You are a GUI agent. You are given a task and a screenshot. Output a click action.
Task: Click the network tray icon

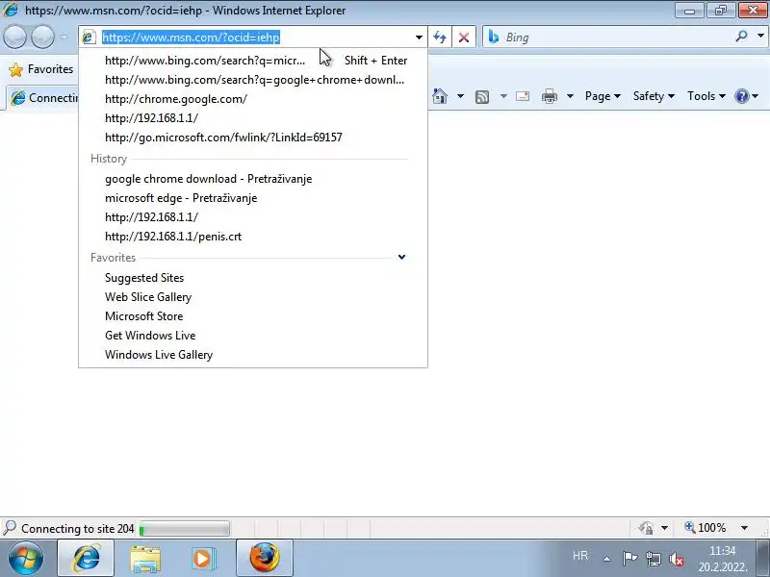point(654,559)
